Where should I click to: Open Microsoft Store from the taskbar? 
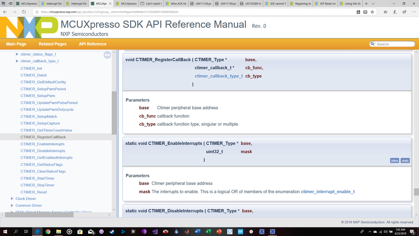coord(80,231)
